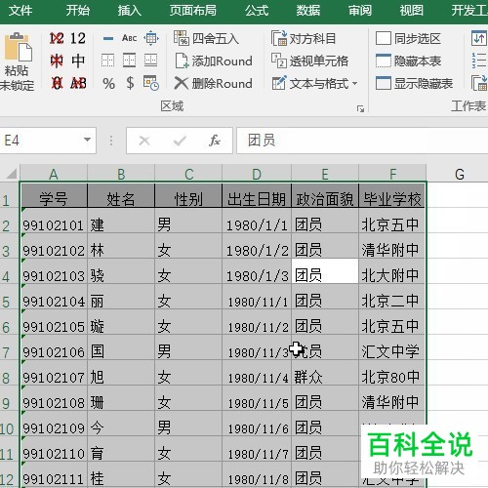
Task: Expand the Name Box dropdown arrow
Action: click(x=87, y=140)
